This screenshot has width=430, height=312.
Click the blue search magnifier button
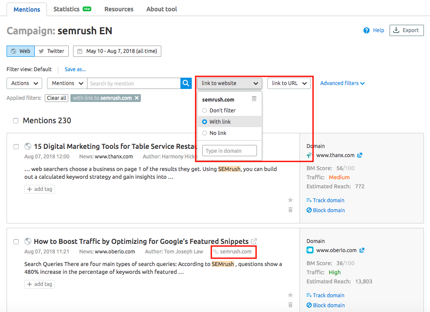(x=186, y=83)
